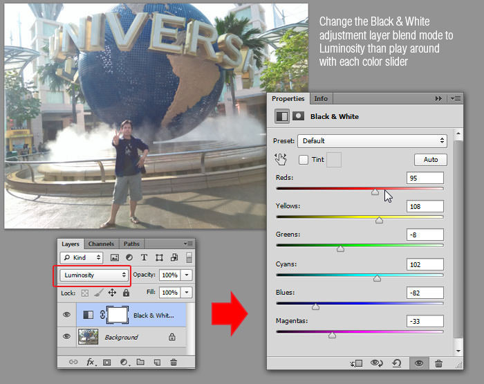Open the Luminosity blend mode dropdown
Viewport: 484px width, 384px height.
[94, 275]
